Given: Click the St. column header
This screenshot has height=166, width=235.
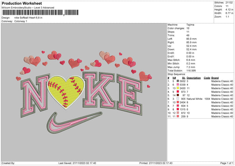Looking at the screenshot, I should 184,78.
